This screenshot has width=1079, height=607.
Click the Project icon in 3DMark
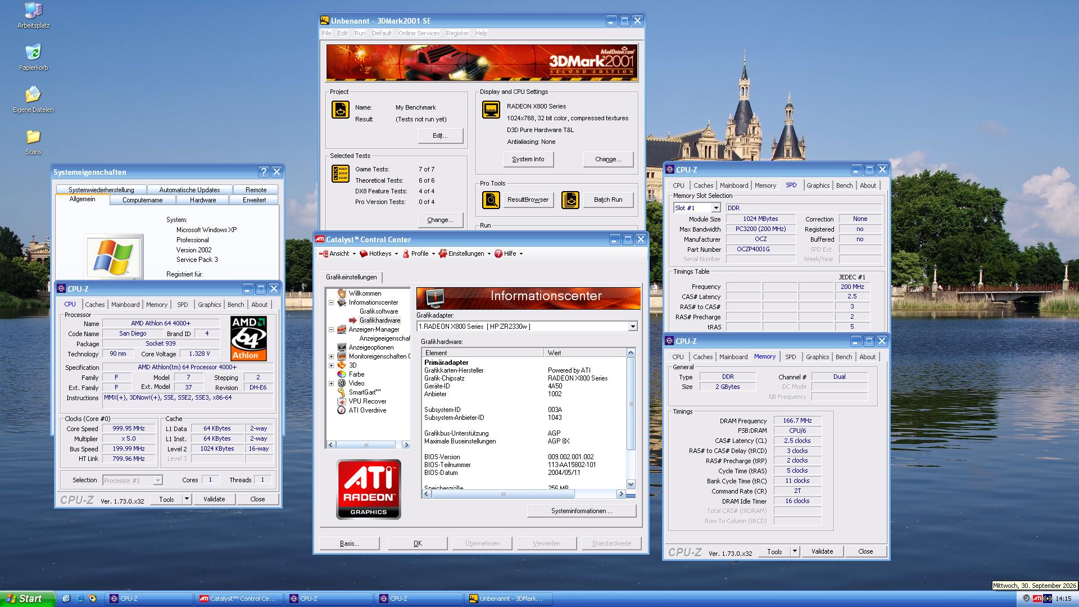point(341,110)
